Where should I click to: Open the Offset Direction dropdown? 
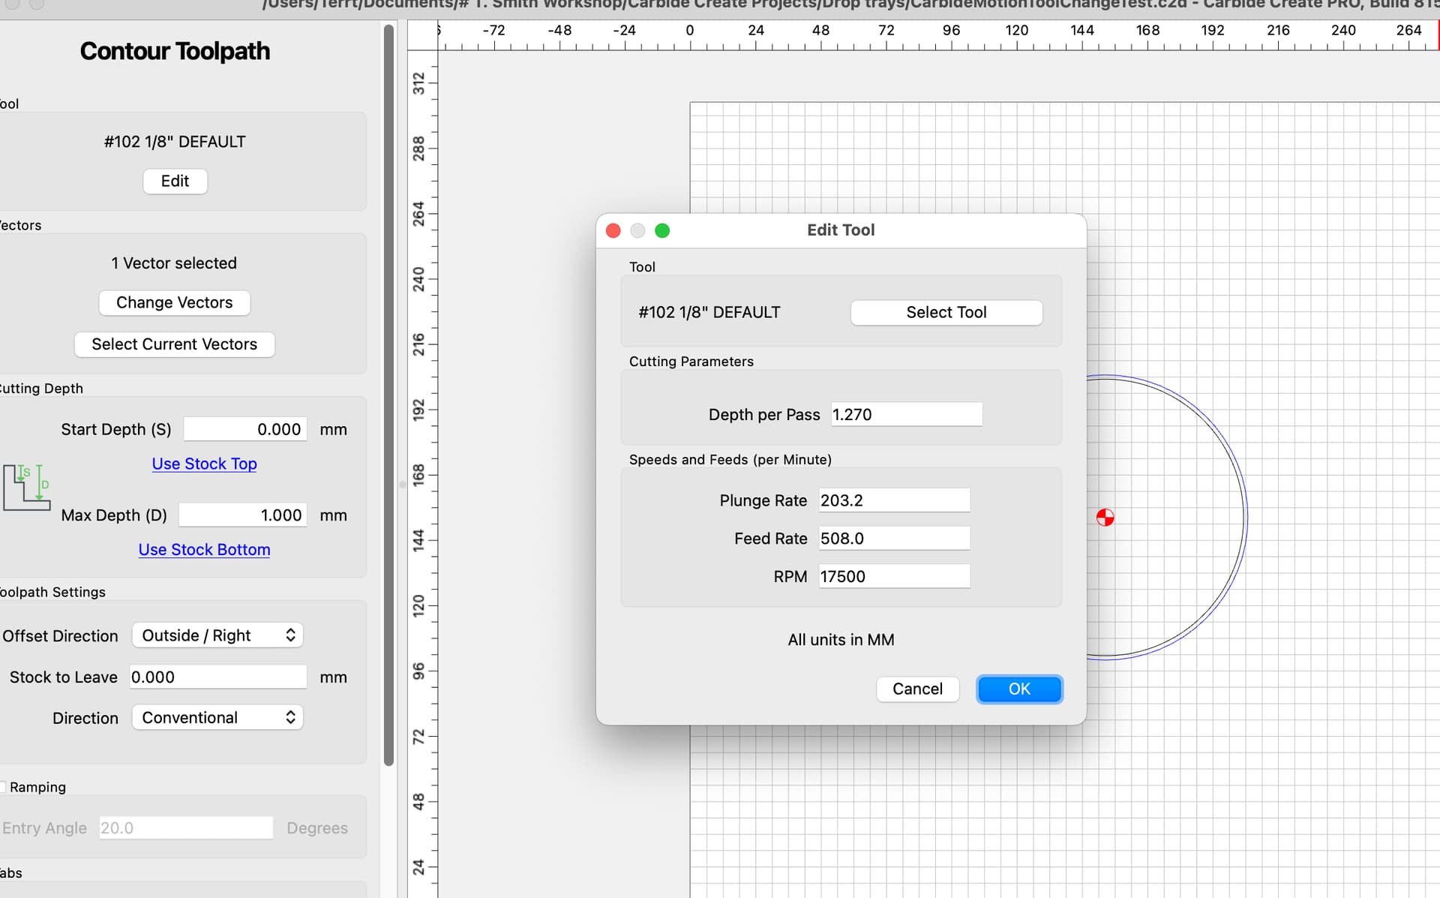tap(217, 635)
